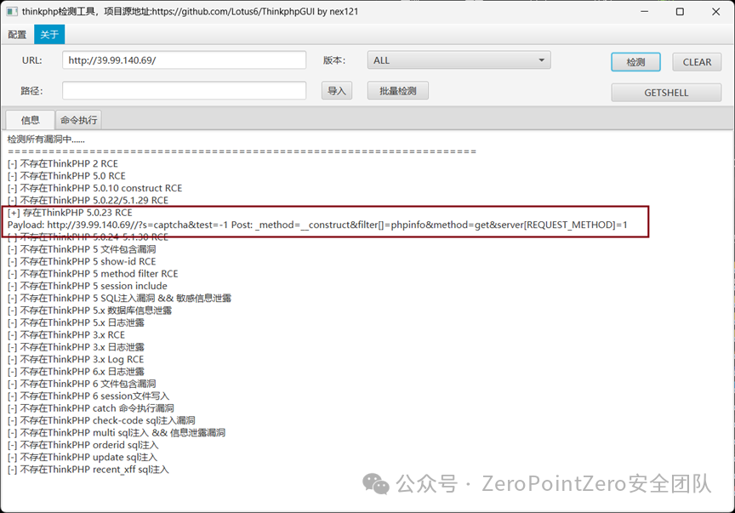This screenshot has width=735, height=513.
Task: Click the GETSHELL button
Action: [666, 93]
